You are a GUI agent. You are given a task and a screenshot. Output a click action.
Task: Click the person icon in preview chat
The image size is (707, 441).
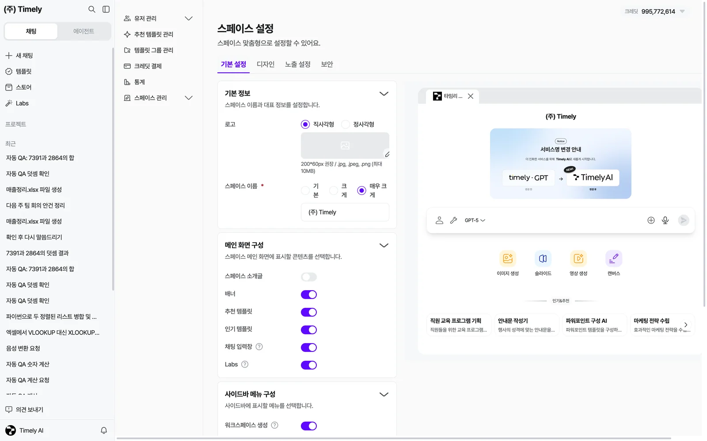tap(439, 220)
